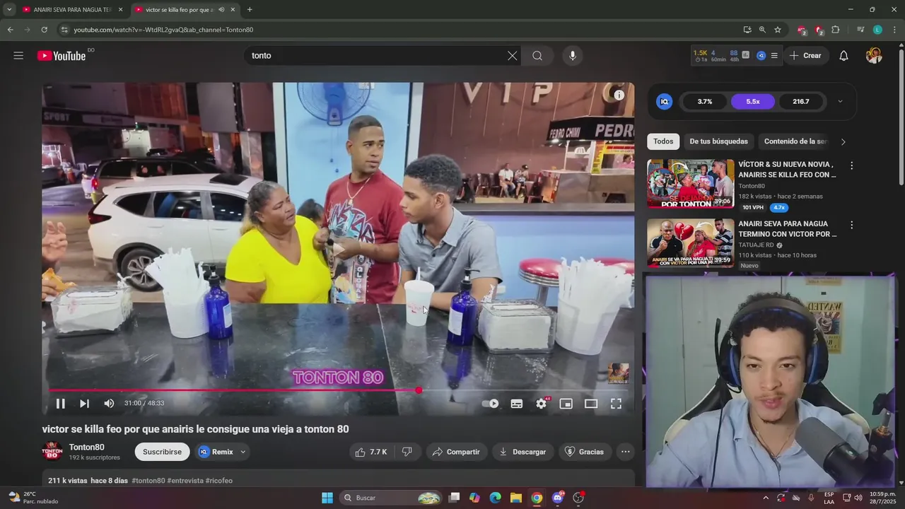Open 'ANAIRI SEVA PARA NAGUA' video thumbnail
The height and width of the screenshot is (509, 905).
point(691,243)
